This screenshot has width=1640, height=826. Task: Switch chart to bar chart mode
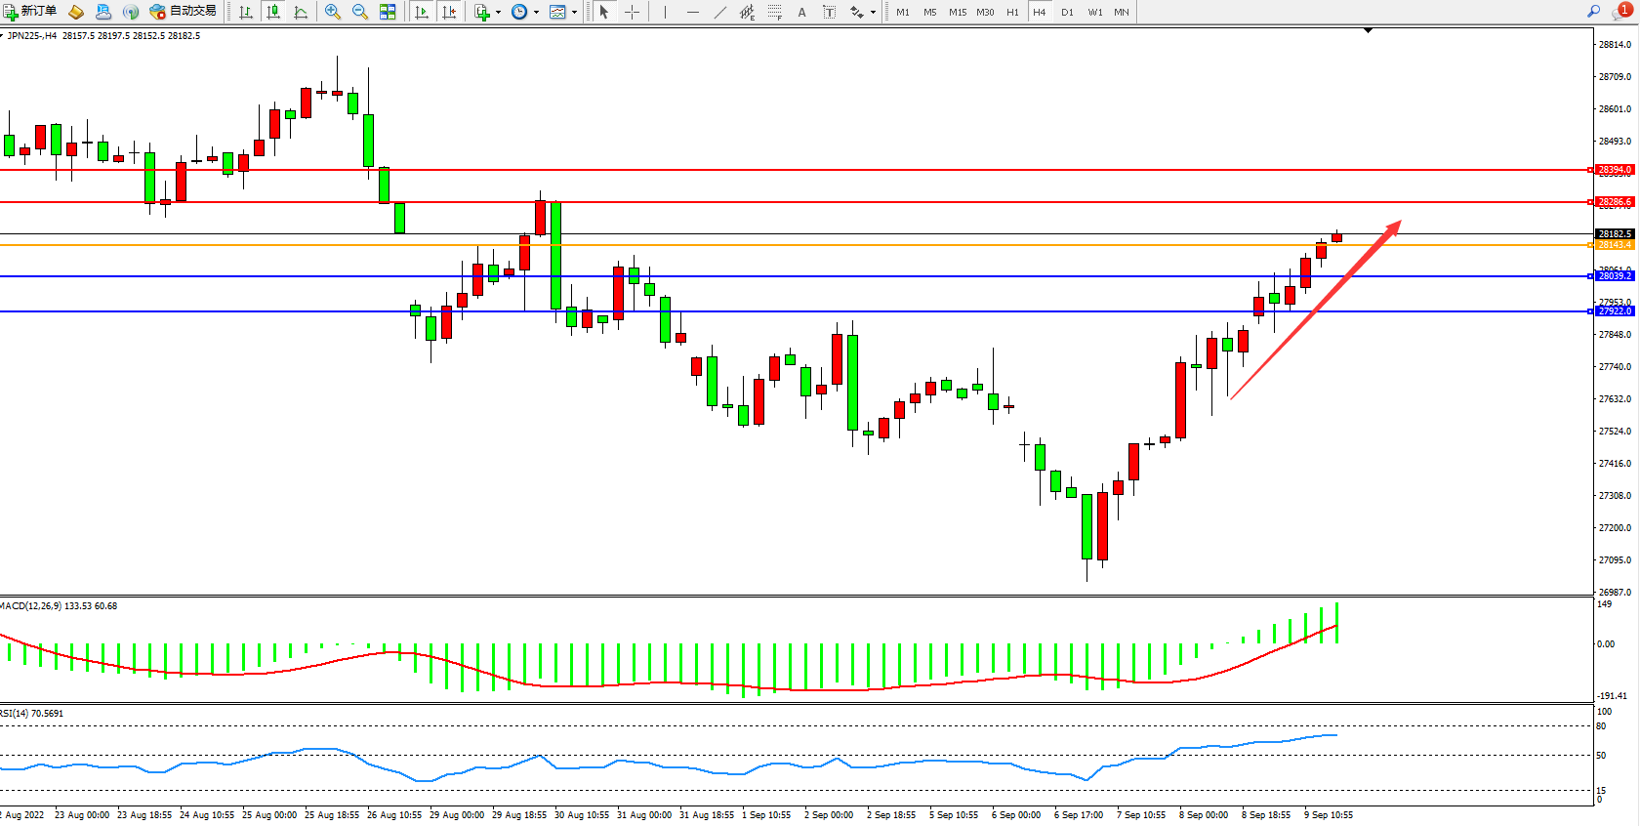[246, 12]
